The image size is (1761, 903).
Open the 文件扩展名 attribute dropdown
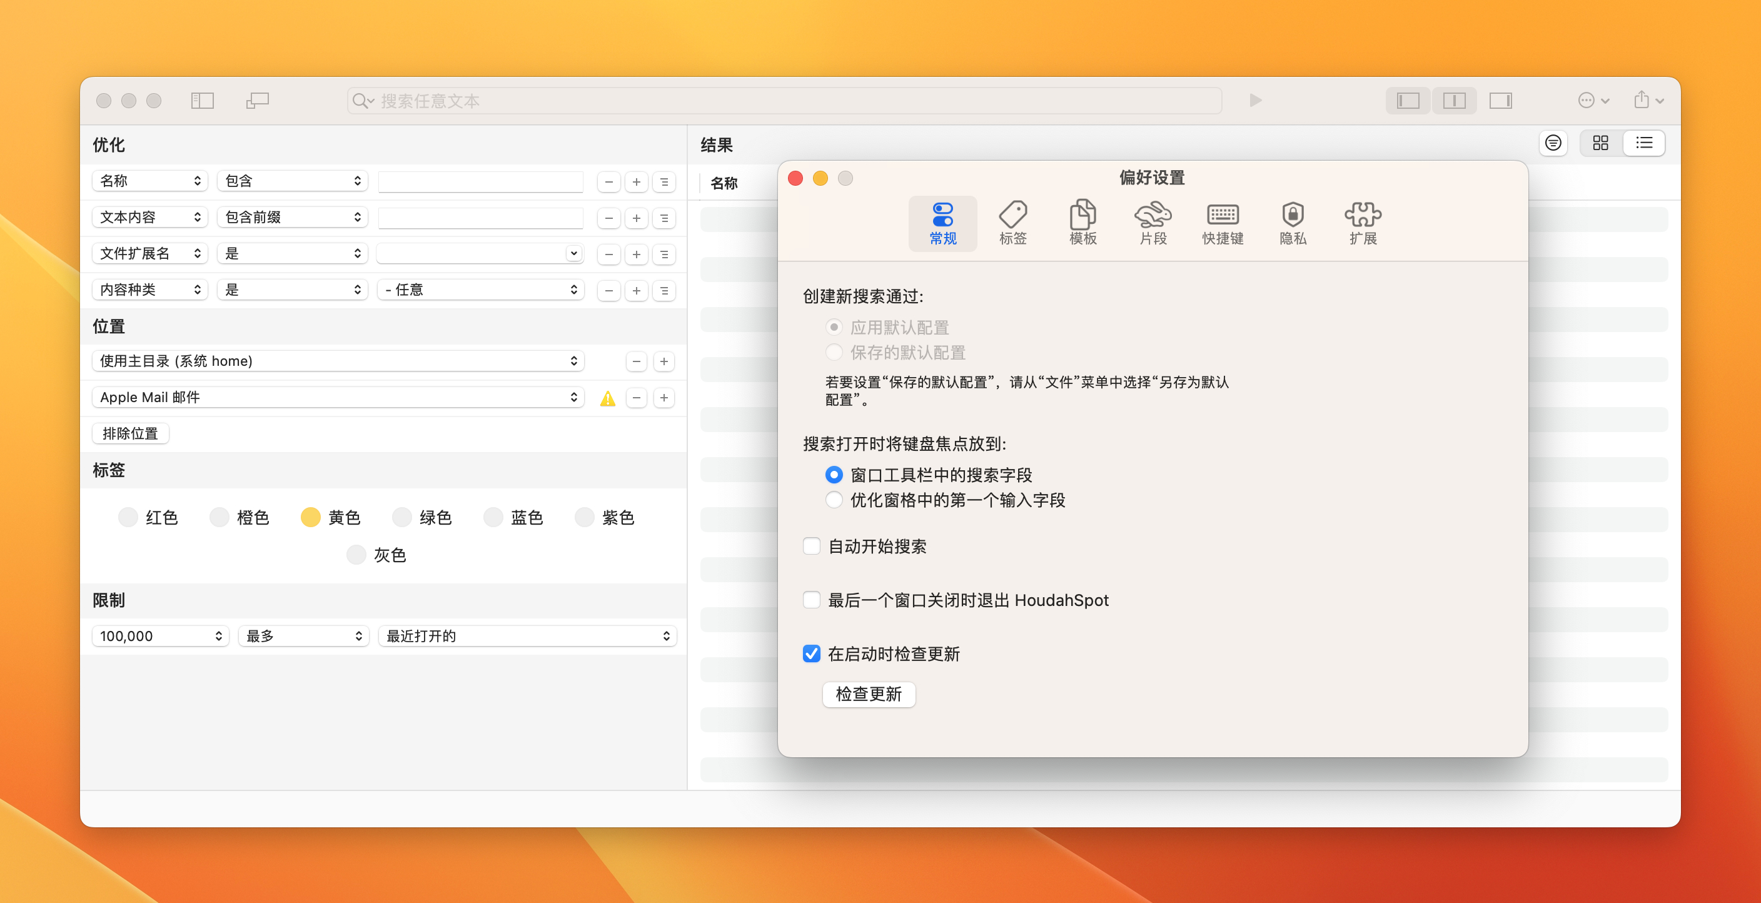(149, 254)
